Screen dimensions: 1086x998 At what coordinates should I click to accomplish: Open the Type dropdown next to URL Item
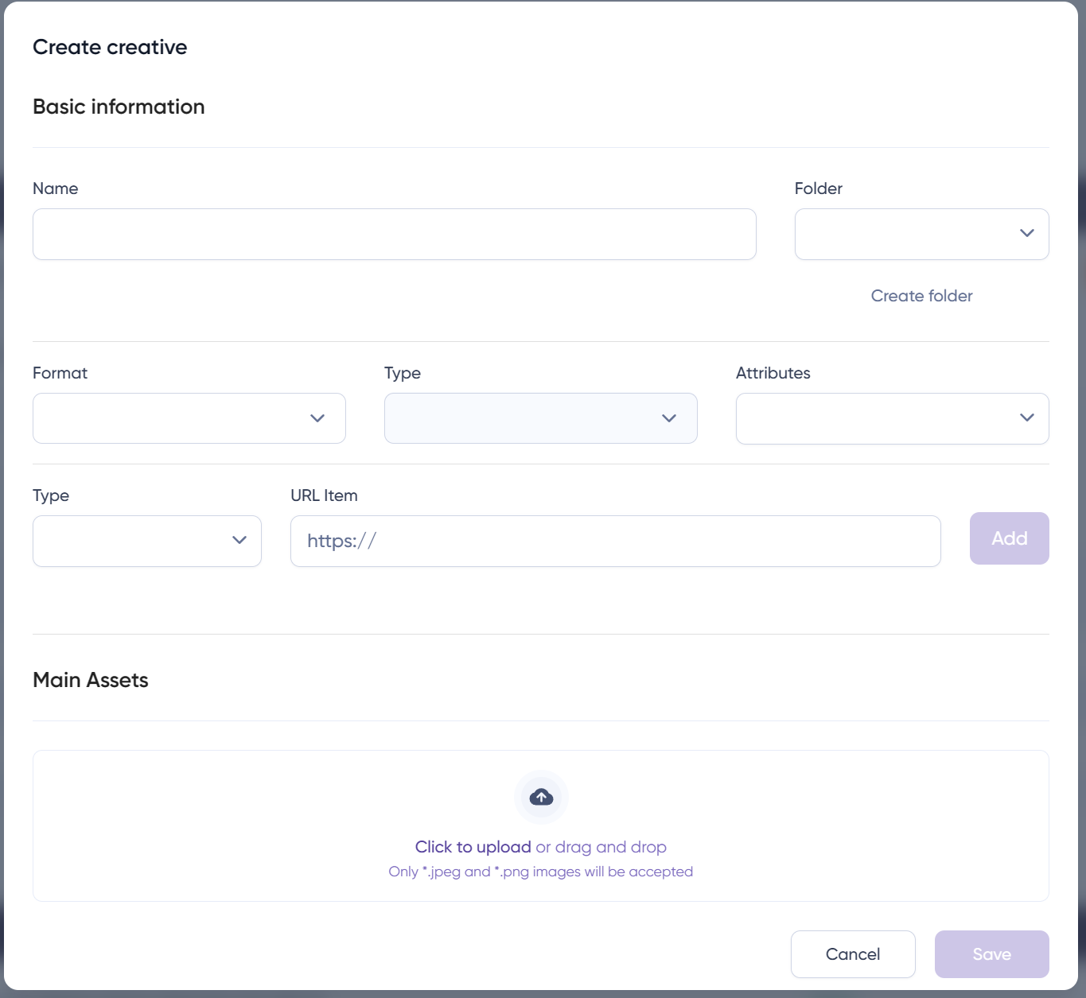[146, 541]
